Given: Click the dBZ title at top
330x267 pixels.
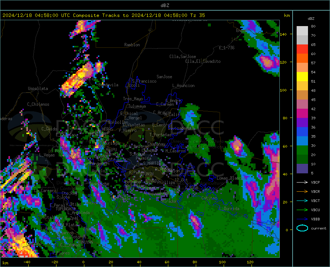Looking at the screenshot, I should tap(165, 6).
